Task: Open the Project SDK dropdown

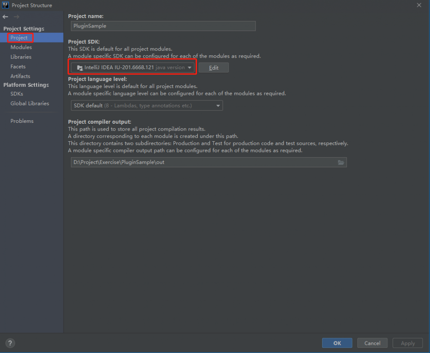Action: click(190, 67)
